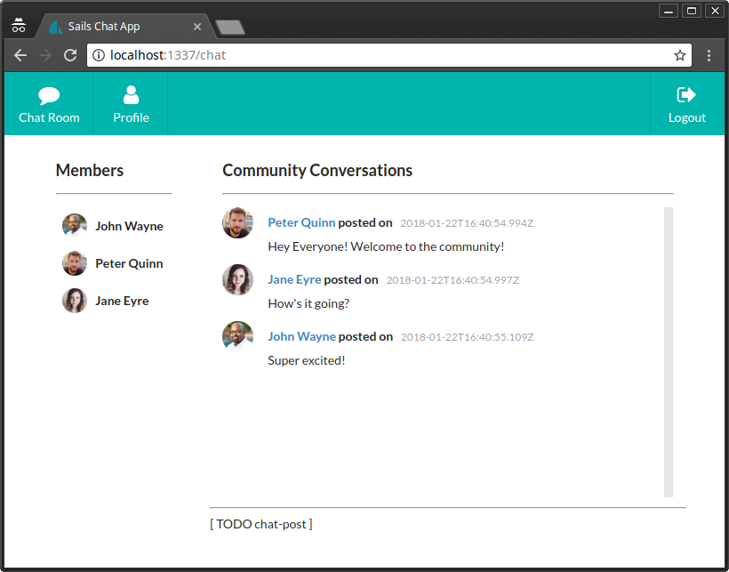The image size is (729, 572).
Task: Open Profile using the person icon
Action: (x=131, y=94)
